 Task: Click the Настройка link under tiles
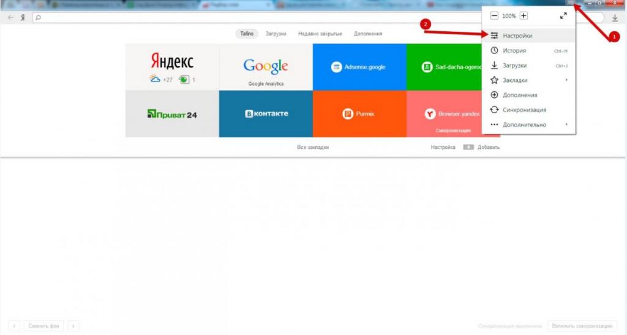click(x=443, y=147)
